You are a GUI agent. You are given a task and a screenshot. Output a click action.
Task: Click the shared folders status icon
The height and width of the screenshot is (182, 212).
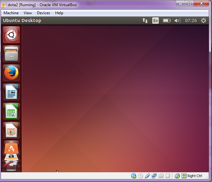(161, 176)
